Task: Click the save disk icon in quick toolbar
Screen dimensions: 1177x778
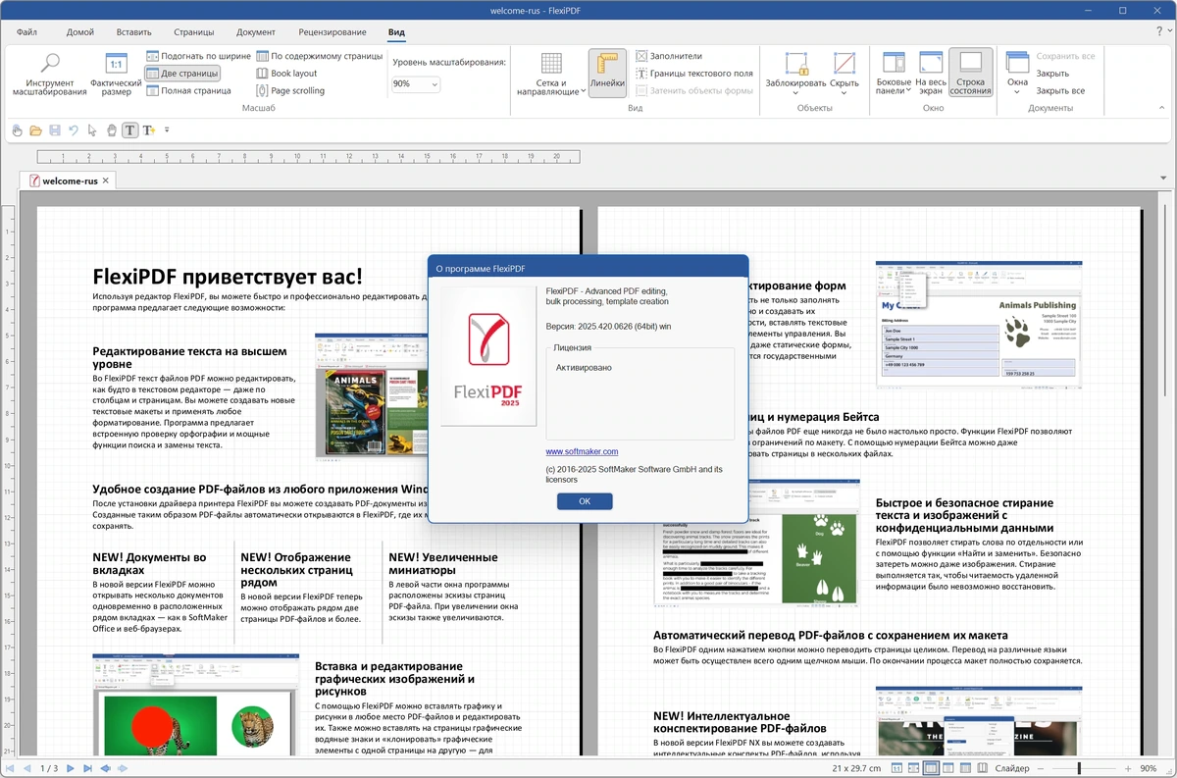Action: pyautogui.click(x=54, y=130)
